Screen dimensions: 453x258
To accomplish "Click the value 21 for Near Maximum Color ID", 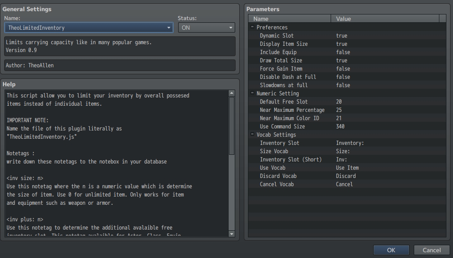I will 339,118.
